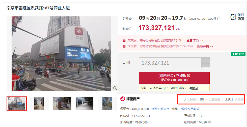247x127 pixels.
Task: Open 银行专用款项 link
Action: pyautogui.click(x=190, y=109)
